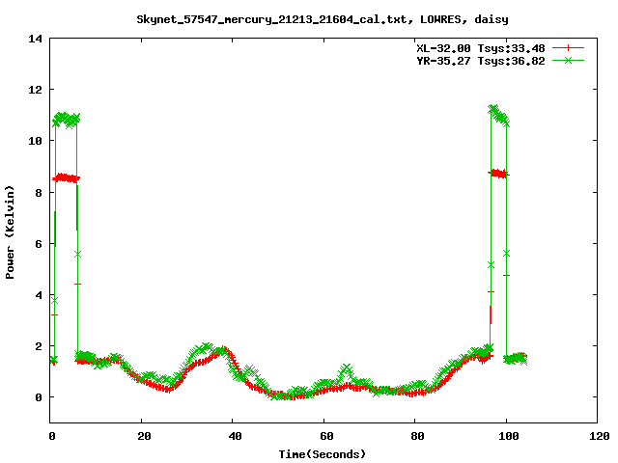Click the Time(Seconds) axis label
Viewport: 618px width, 463px height.
[x=322, y=454]
